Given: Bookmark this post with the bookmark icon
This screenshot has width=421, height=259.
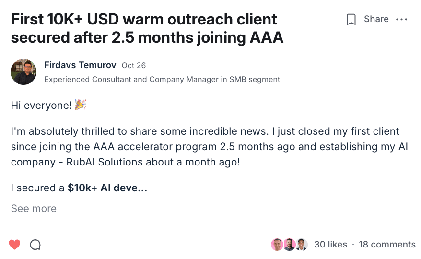Looking at the screenshot, I should (351, 20).
